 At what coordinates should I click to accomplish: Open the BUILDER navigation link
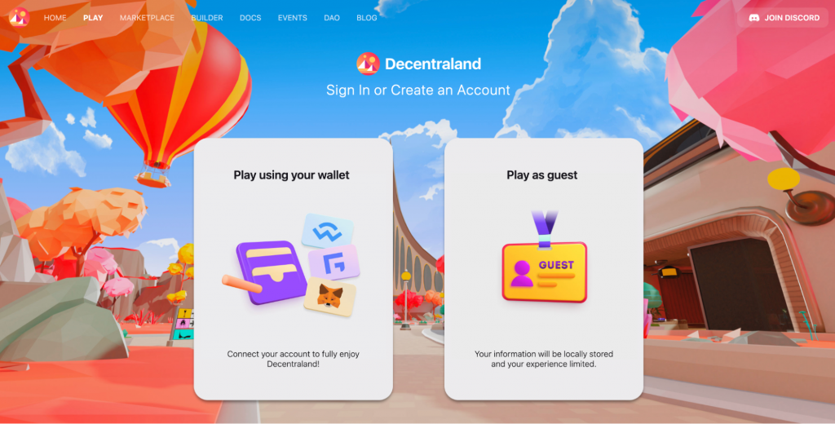pos(207,18)
